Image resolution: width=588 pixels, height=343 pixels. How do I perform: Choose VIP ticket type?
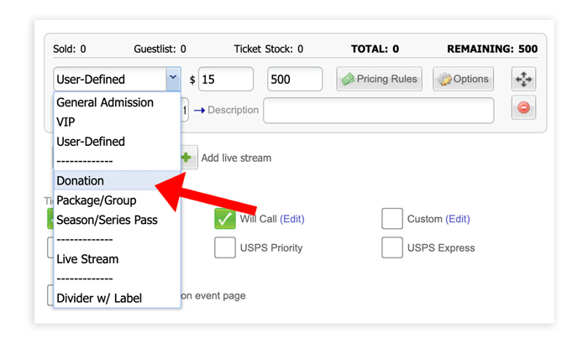click(117, 122)
